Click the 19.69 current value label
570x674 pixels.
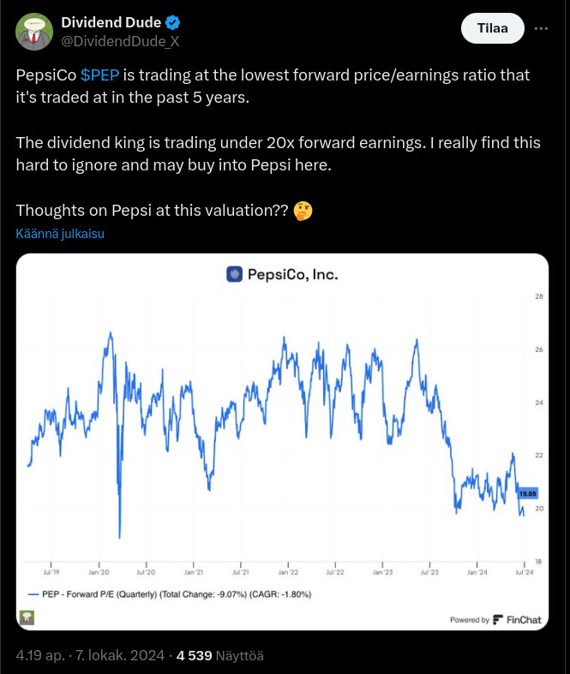(528, 494)
